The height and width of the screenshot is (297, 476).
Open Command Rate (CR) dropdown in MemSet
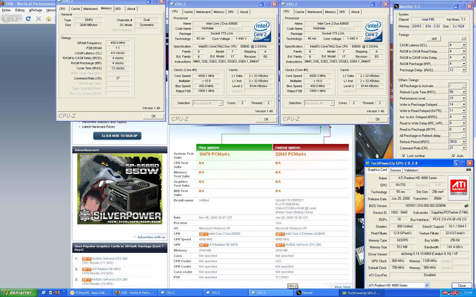click(463, 148)
